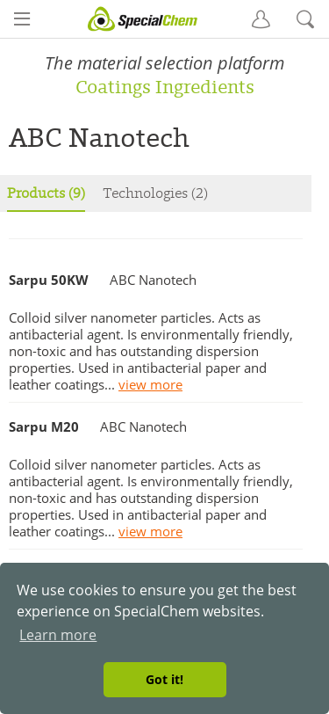Screen dimensions: 329x714
Task: Click the Sarpu M20 description text
Action: click(x=151, y=499)
